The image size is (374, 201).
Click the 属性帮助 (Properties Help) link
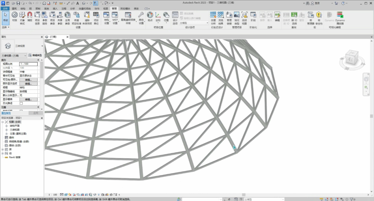[x=6, y=113]
